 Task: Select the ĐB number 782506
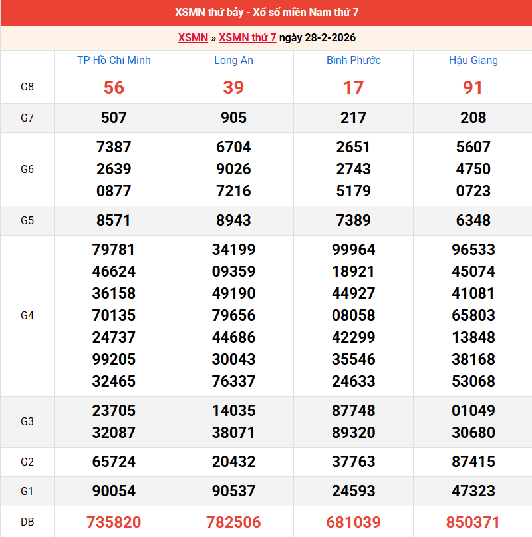233,522
